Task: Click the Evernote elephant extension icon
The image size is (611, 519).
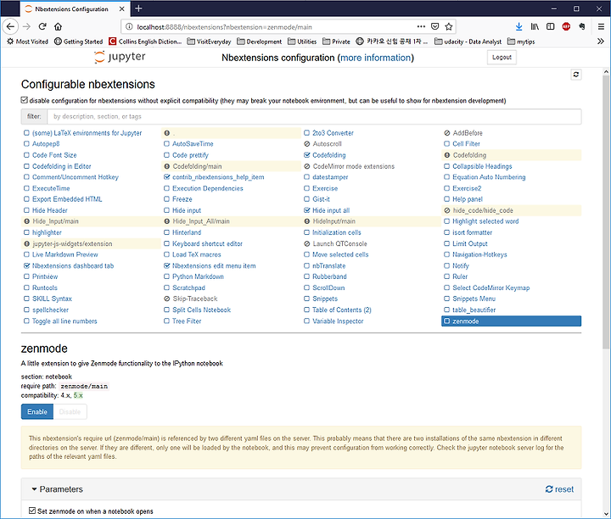Action: click(582, 26)
